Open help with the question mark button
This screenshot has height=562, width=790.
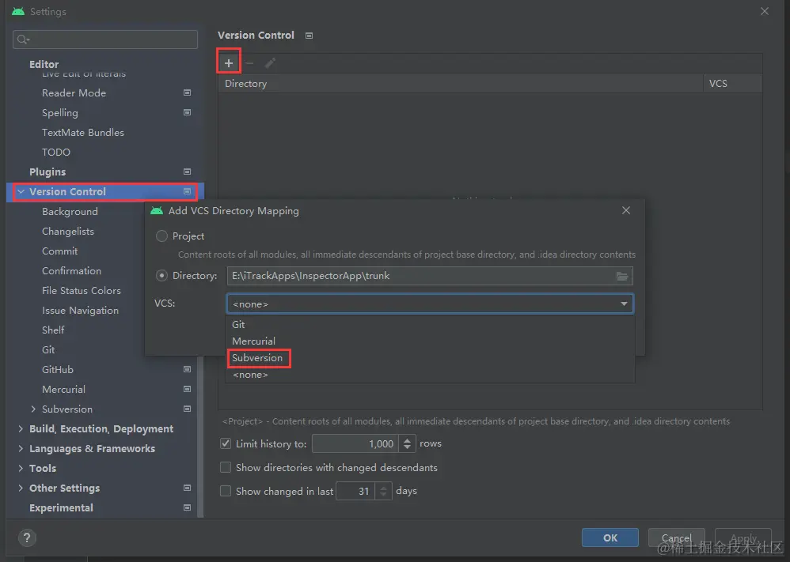point(27,537)
